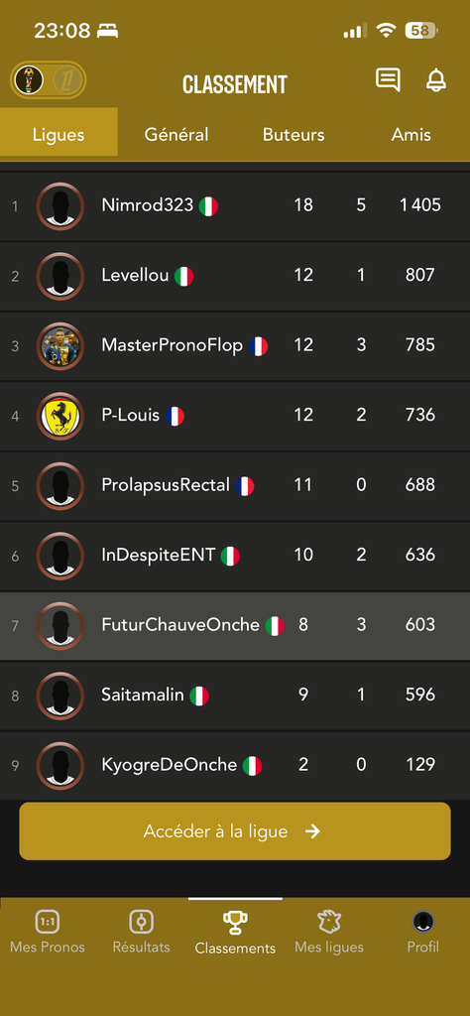The image size is (470, 1016).
Task: Tap the Accéder à la ligue button
Action: (235, 831)
